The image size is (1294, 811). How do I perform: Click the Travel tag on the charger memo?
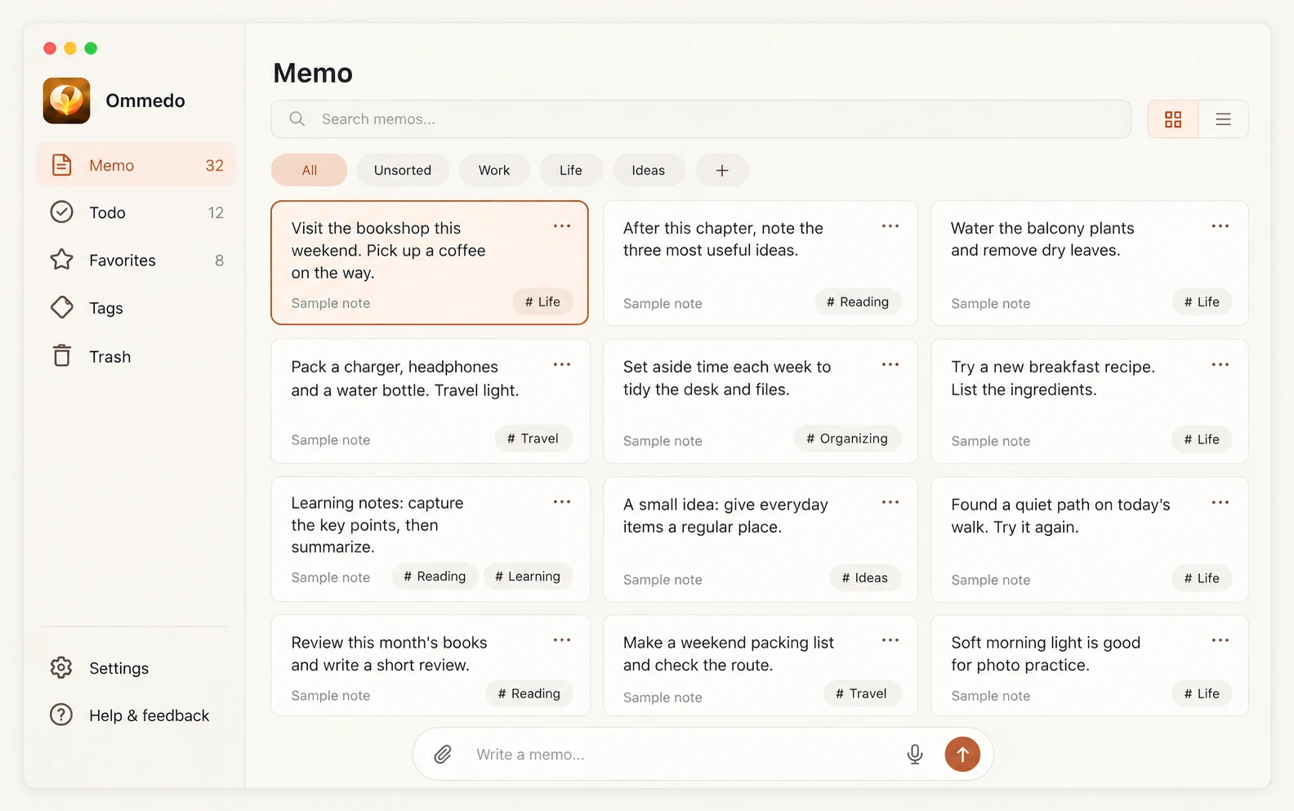pyautogui.click(x=533, y=439)
